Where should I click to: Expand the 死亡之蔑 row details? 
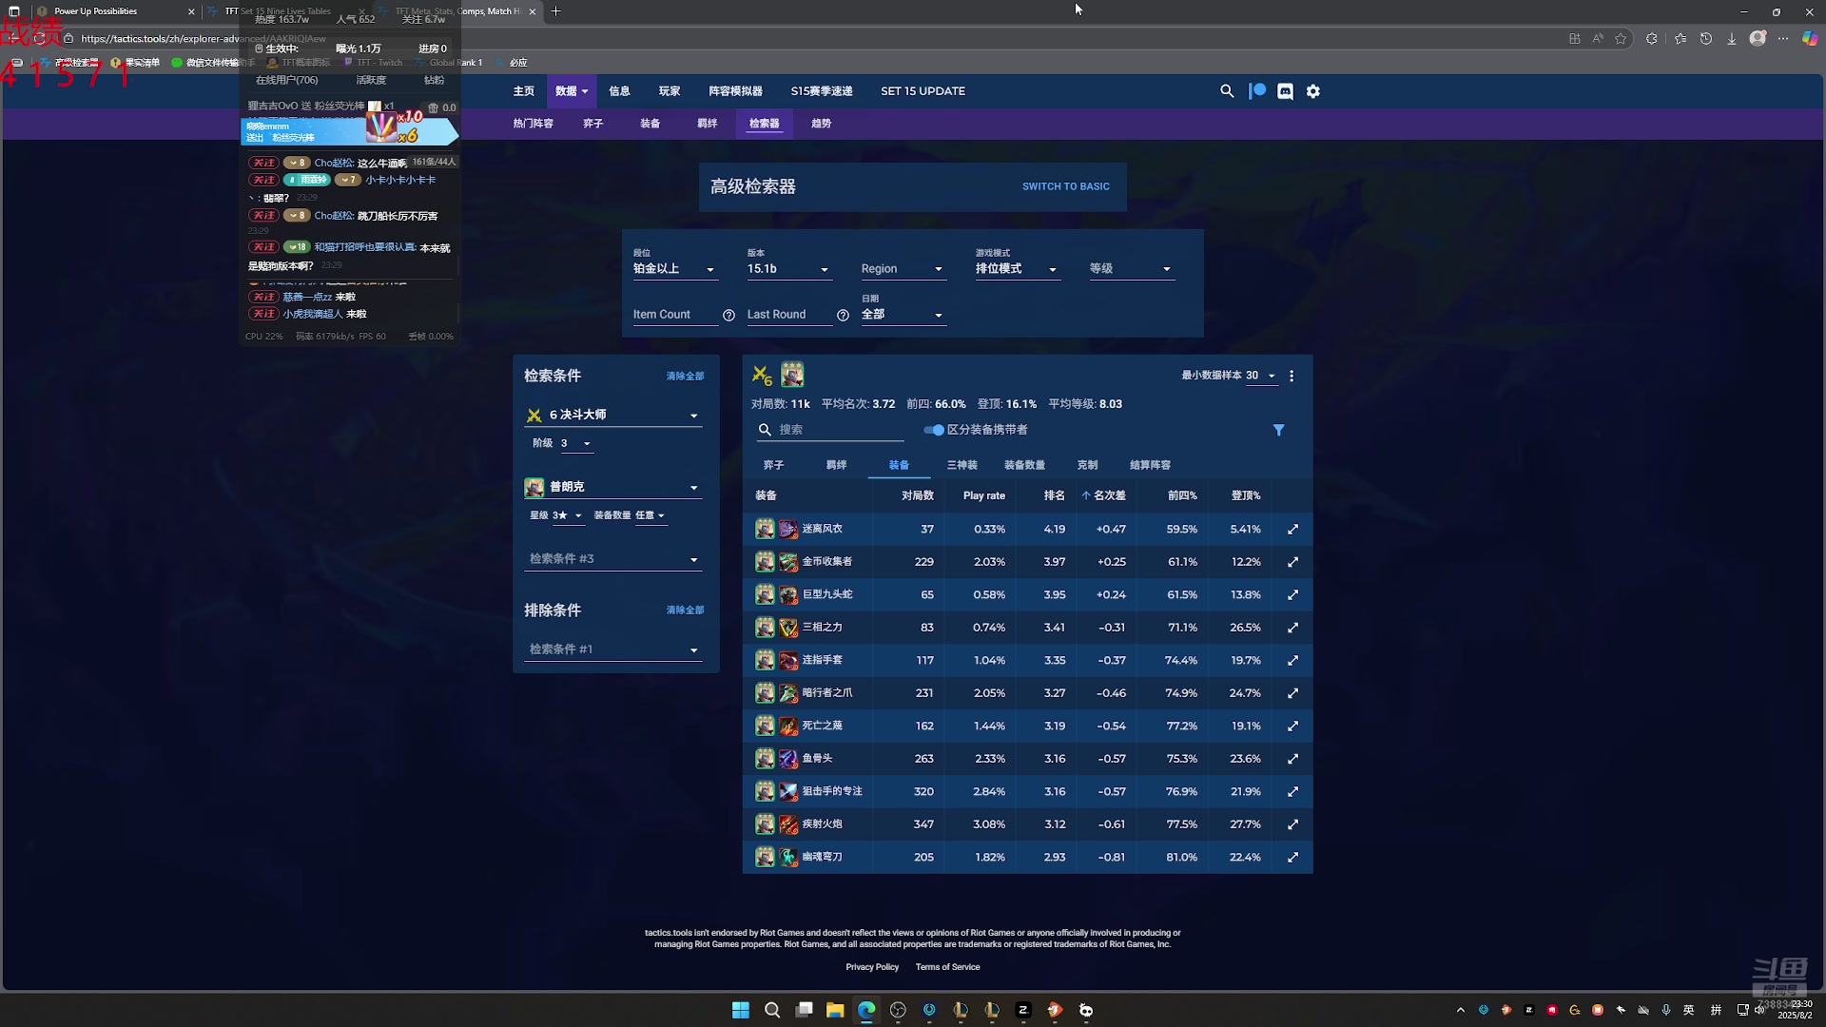[x=1292, y=726]
